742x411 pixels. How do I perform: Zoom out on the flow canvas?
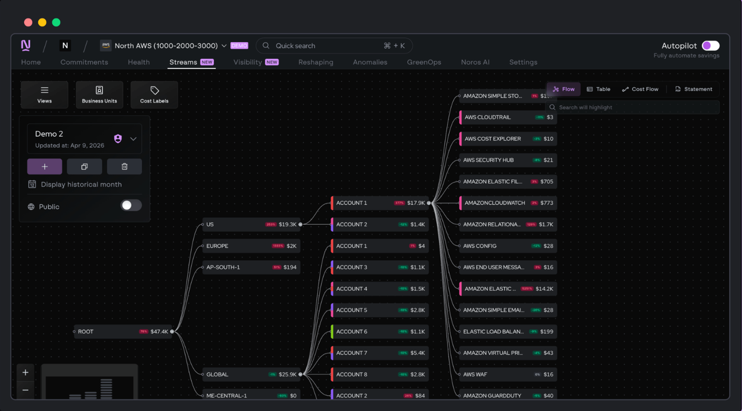pos(25,390)
